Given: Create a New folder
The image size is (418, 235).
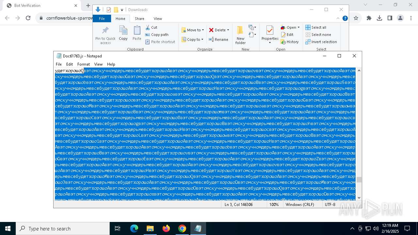Looking at the screenshot, I should point(240,35).
